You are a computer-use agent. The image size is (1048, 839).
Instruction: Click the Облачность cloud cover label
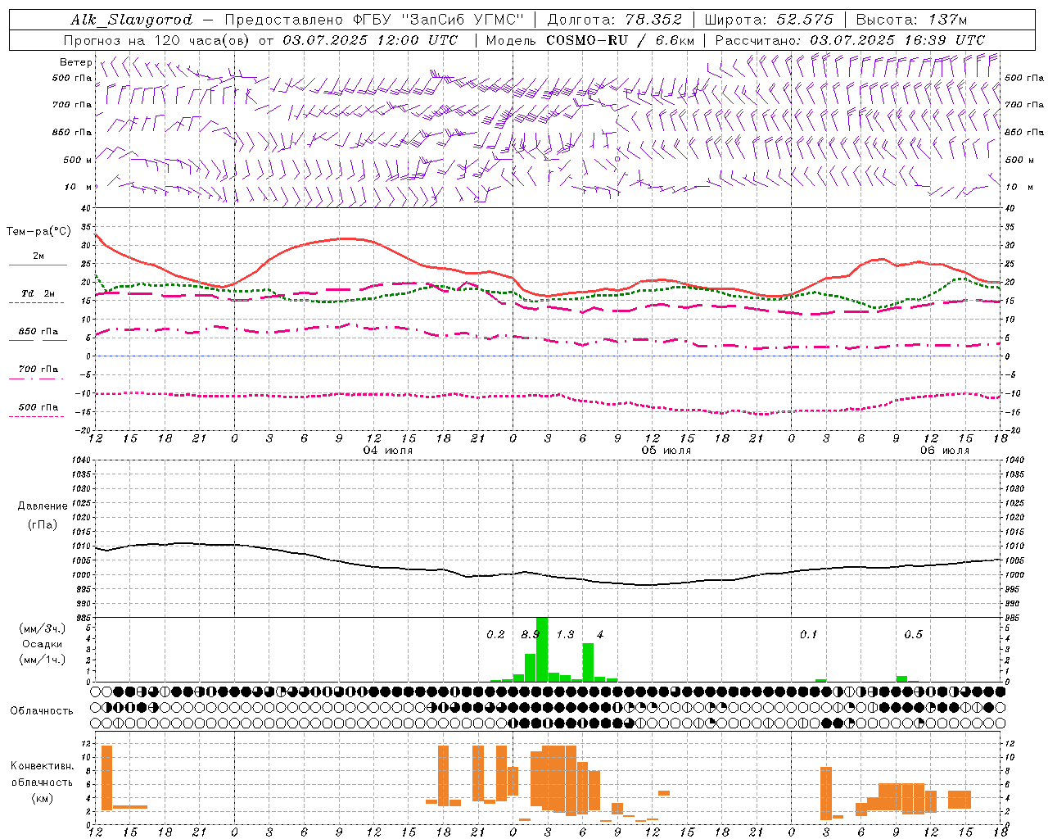coord(42,711)
